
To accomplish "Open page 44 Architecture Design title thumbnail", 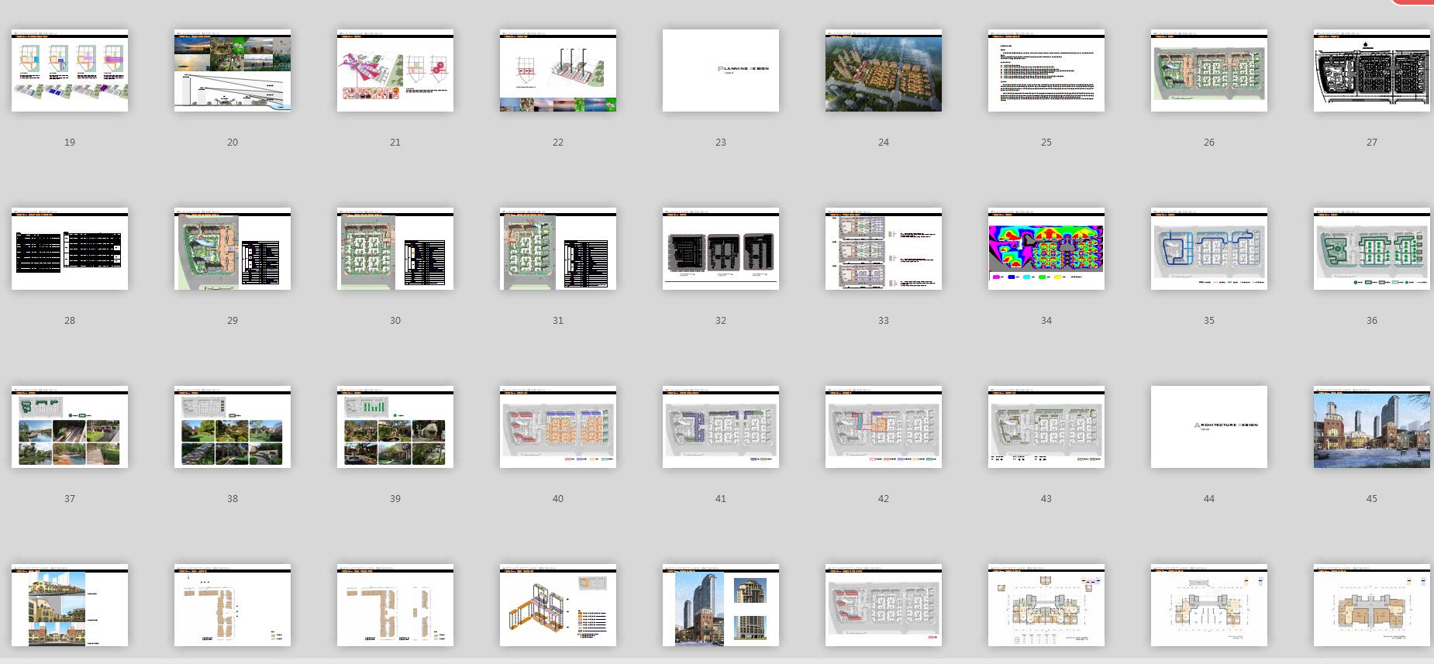I will 1209,427.
